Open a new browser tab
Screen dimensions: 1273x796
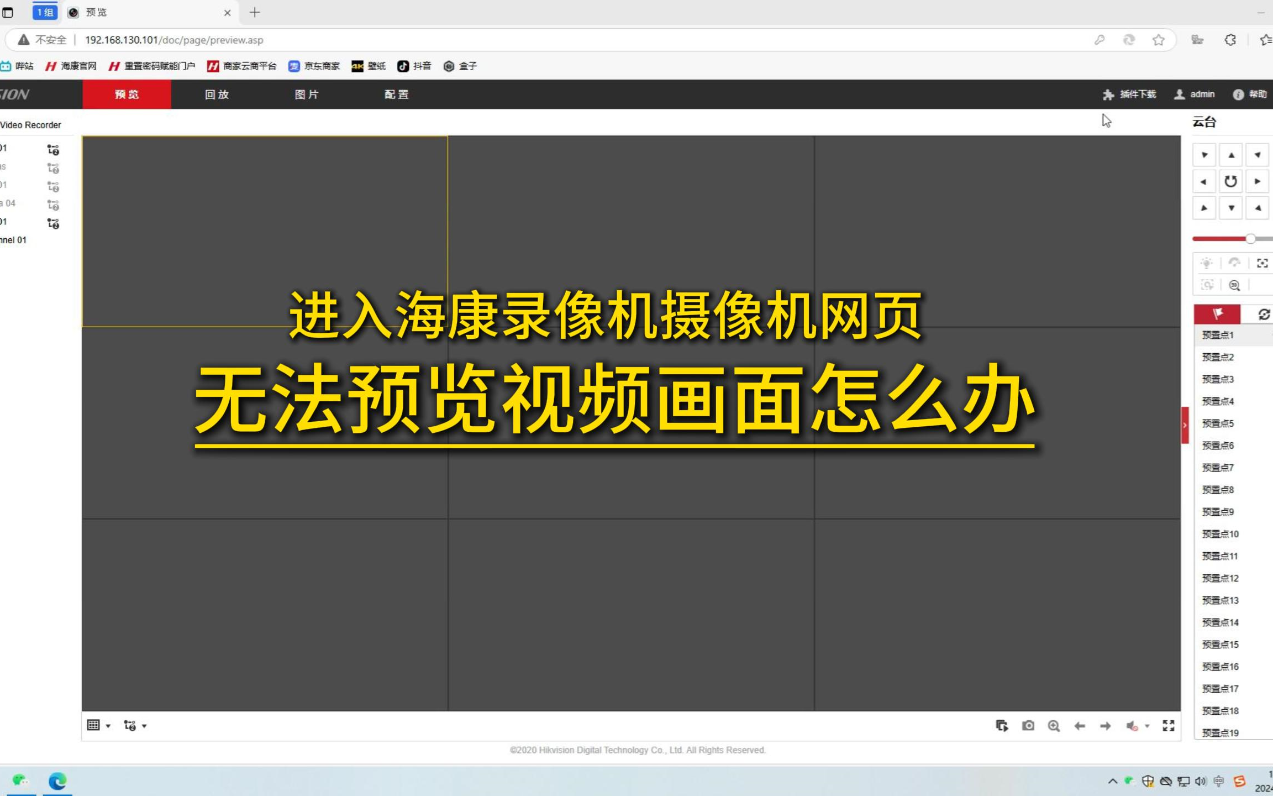(255, 13)
